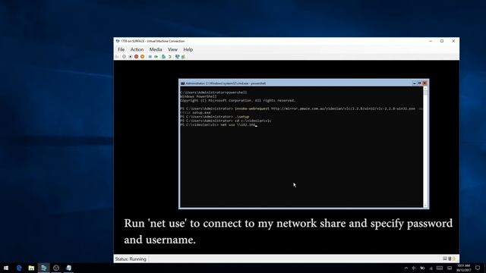The image size is (486, 273).
Task: Click the greyed Start VM toolbar icon
Action: pos(124,57)
